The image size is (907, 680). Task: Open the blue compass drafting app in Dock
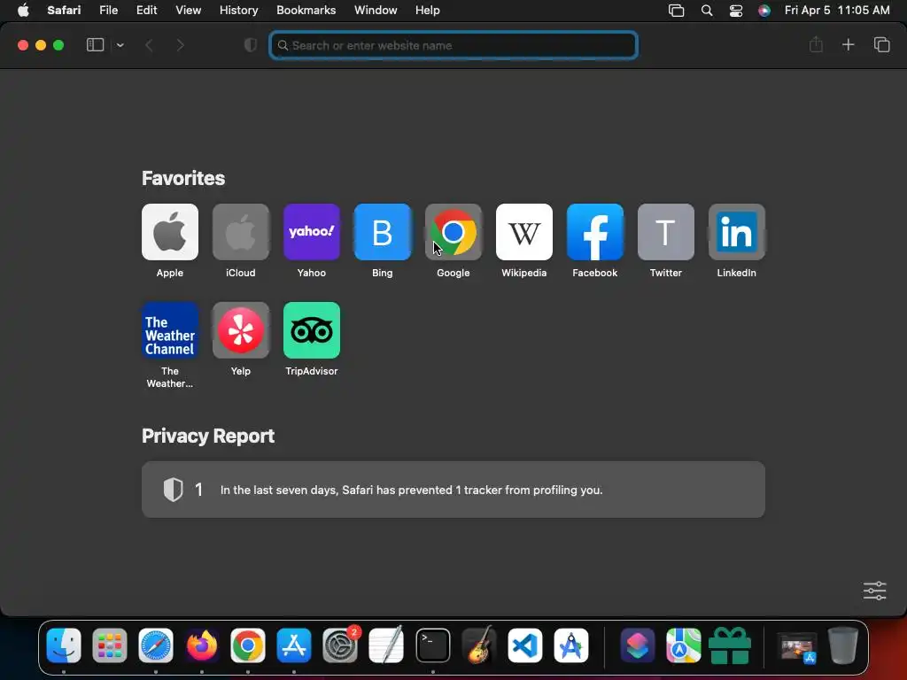[x=571, y=645]
